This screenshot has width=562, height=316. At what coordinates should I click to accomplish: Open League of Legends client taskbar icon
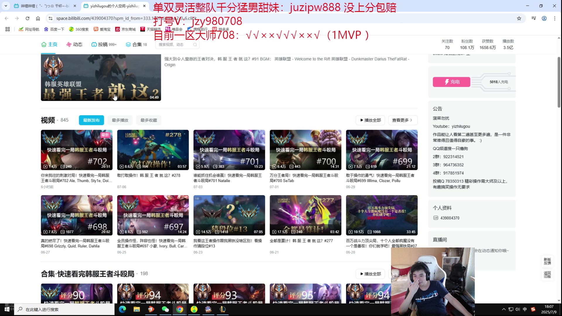point(222,309)
